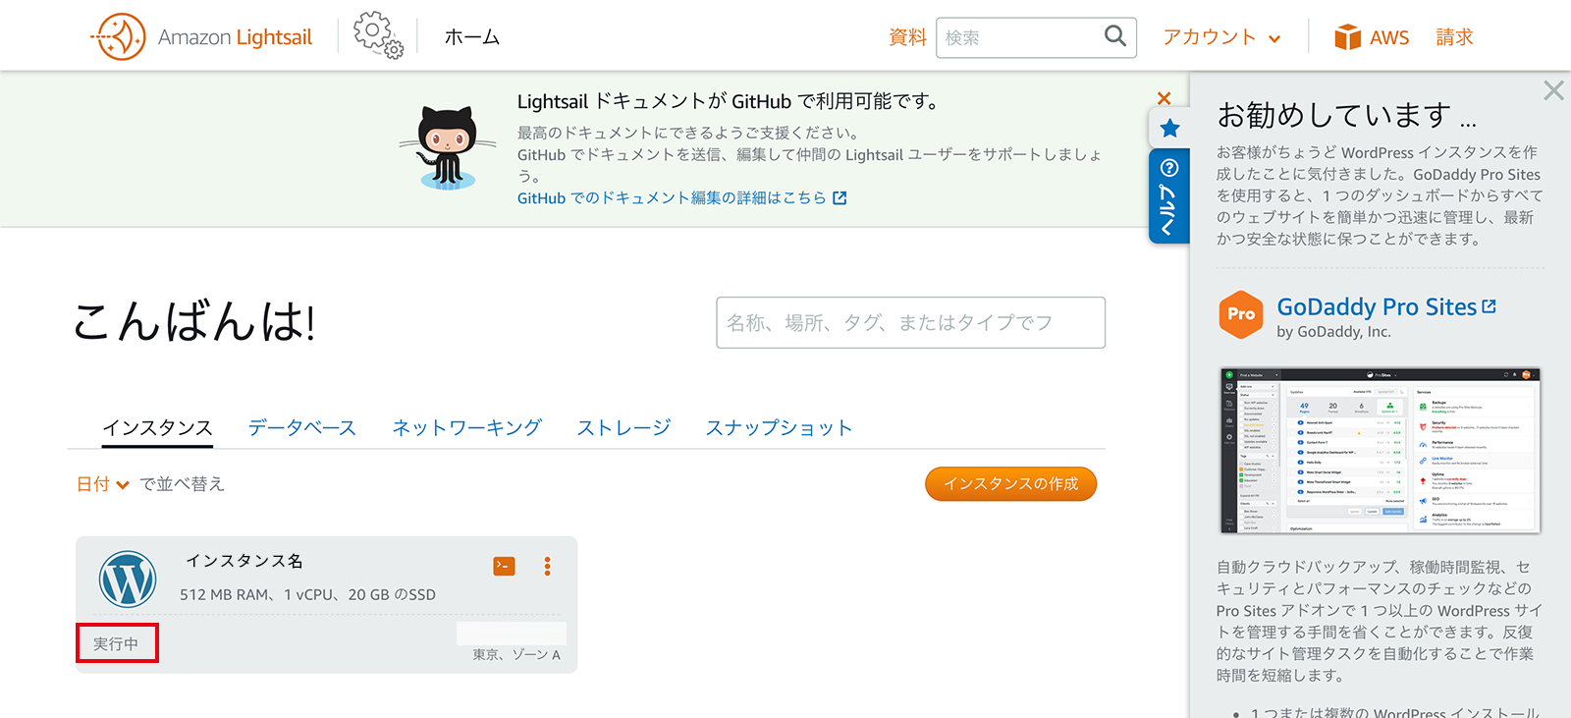Click external link icon after GitHub docs link
This screenshot has height=718, width=1571.
840,197
